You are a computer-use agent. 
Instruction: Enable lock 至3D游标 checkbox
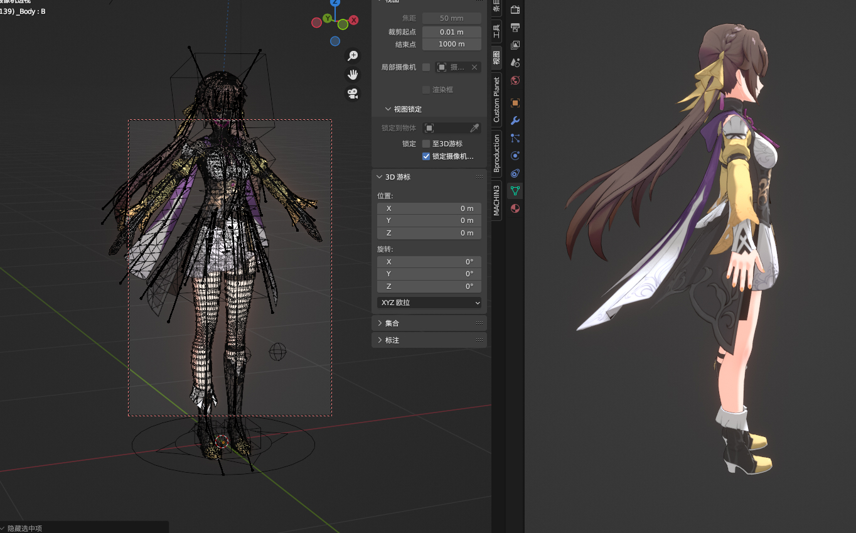click(x=426, y=144)
